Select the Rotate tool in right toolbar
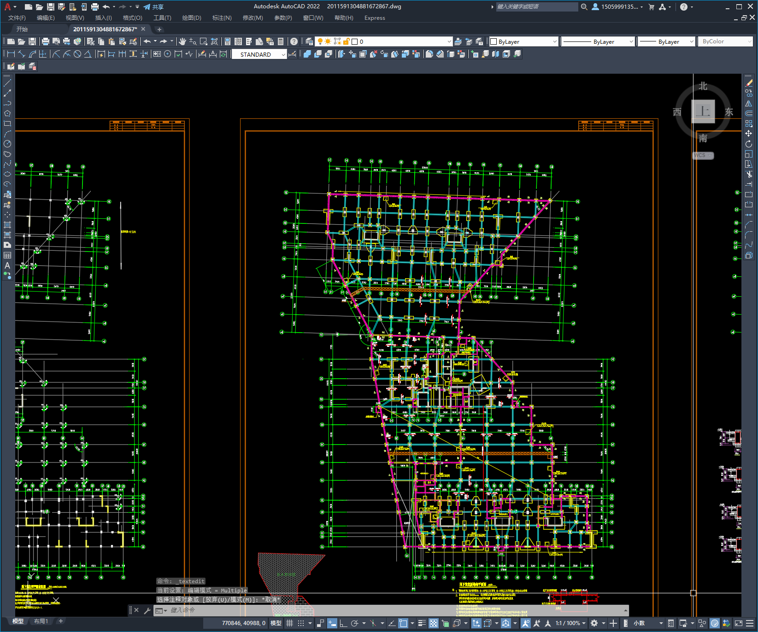Viewport: 758px width, 632px height. coord(749,144)
